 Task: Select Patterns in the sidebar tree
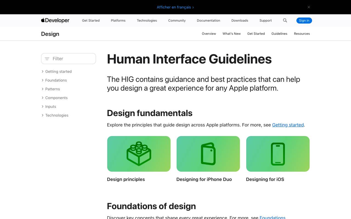(x=53, y=89)
